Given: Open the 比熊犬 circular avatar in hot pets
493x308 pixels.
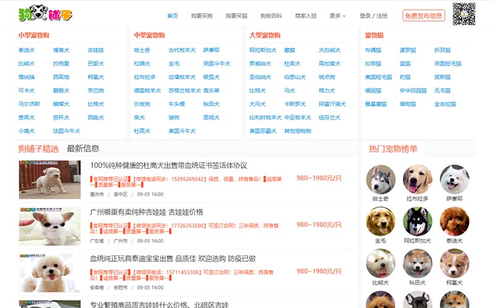Looking at the screenshot, I should [380, 264].
